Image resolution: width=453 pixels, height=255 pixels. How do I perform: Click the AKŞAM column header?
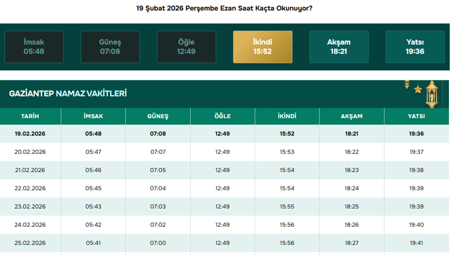(x=352, y=116)
